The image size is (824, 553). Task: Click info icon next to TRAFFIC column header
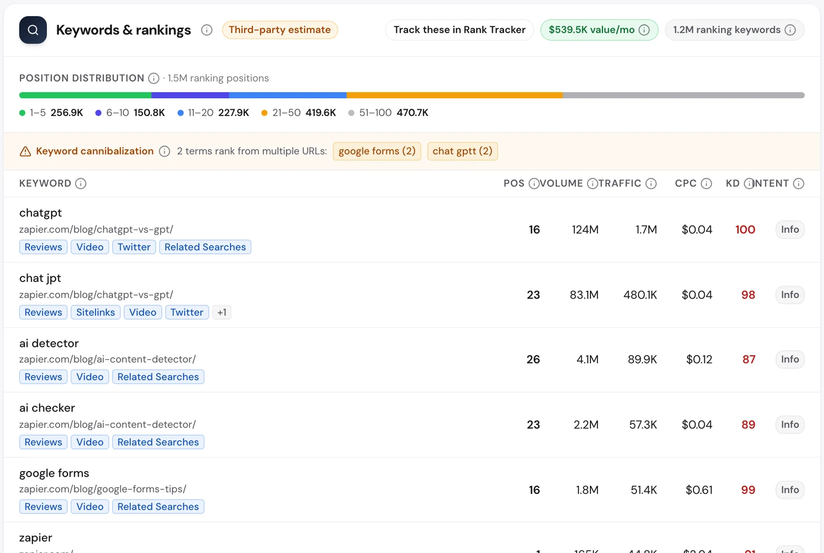pos(651,184)
